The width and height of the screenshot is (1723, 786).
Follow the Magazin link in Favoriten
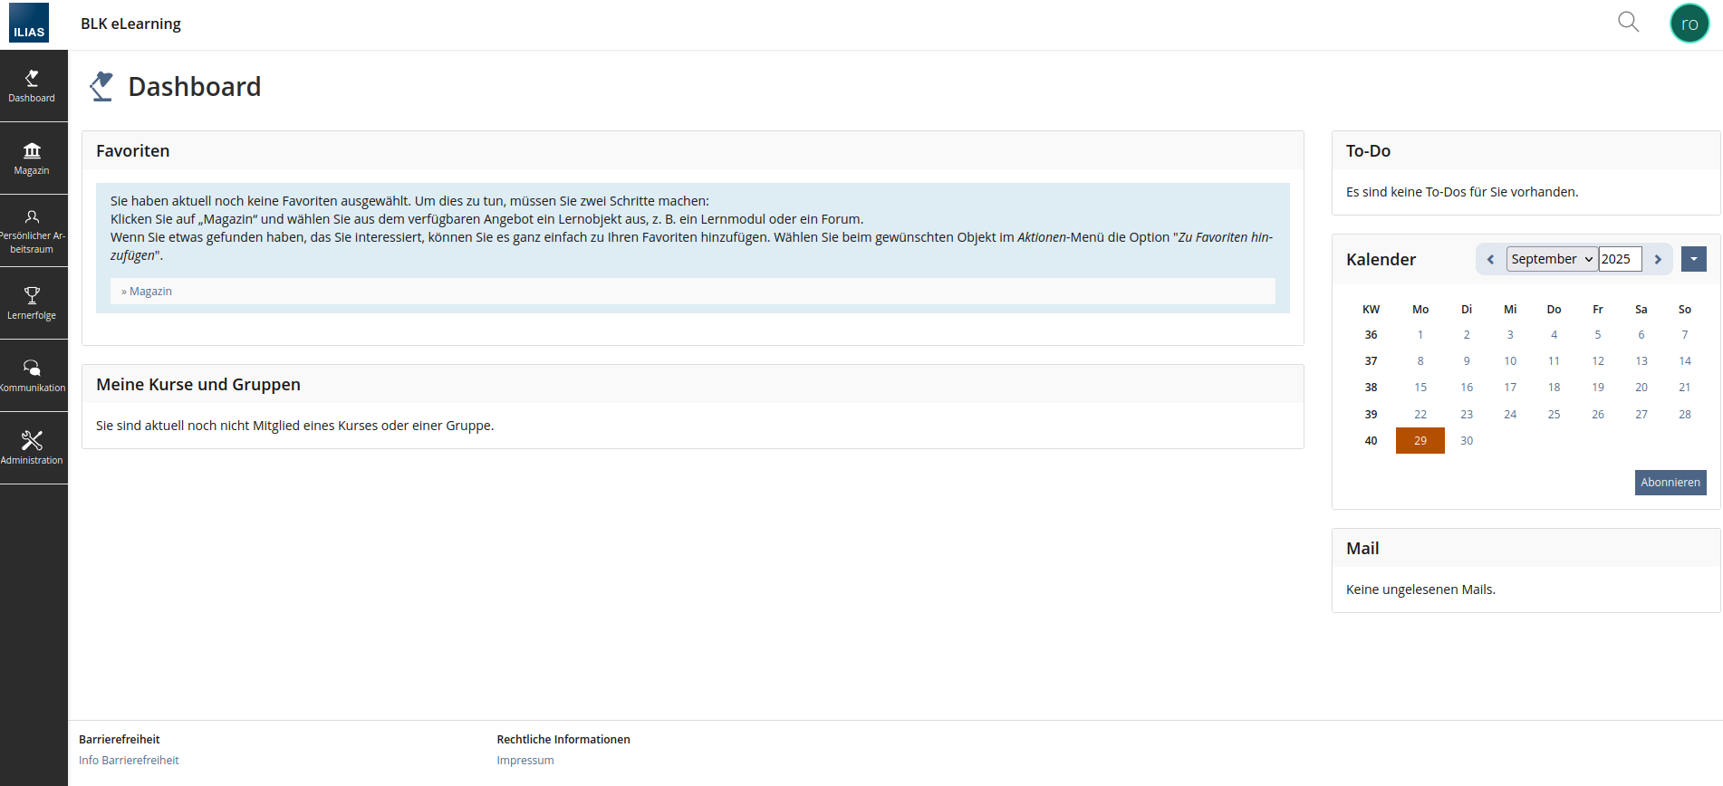150,292
